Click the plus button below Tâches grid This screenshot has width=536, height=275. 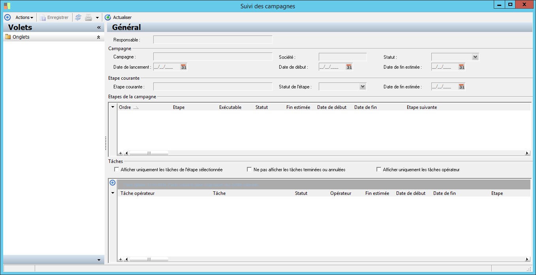point(121,259)
